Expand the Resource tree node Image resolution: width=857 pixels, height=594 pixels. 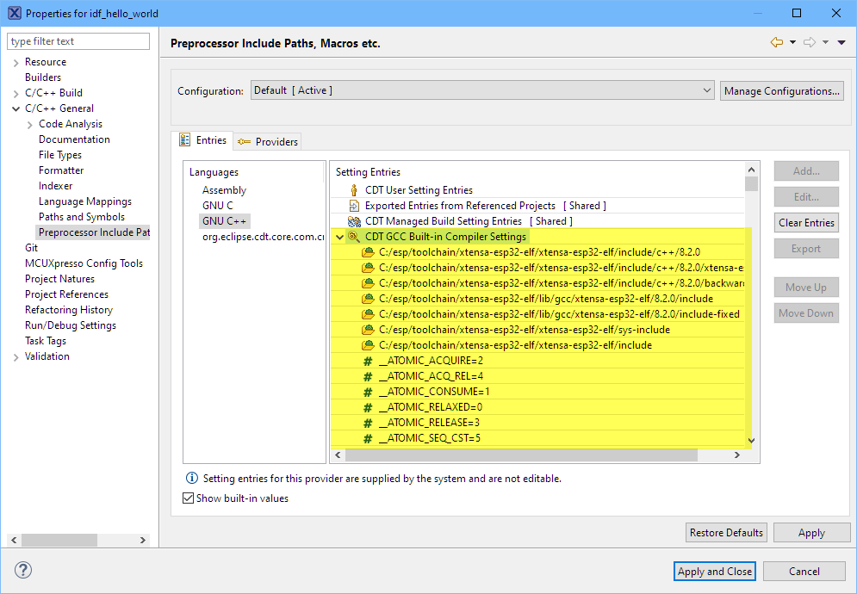click(x=16, y=63)
